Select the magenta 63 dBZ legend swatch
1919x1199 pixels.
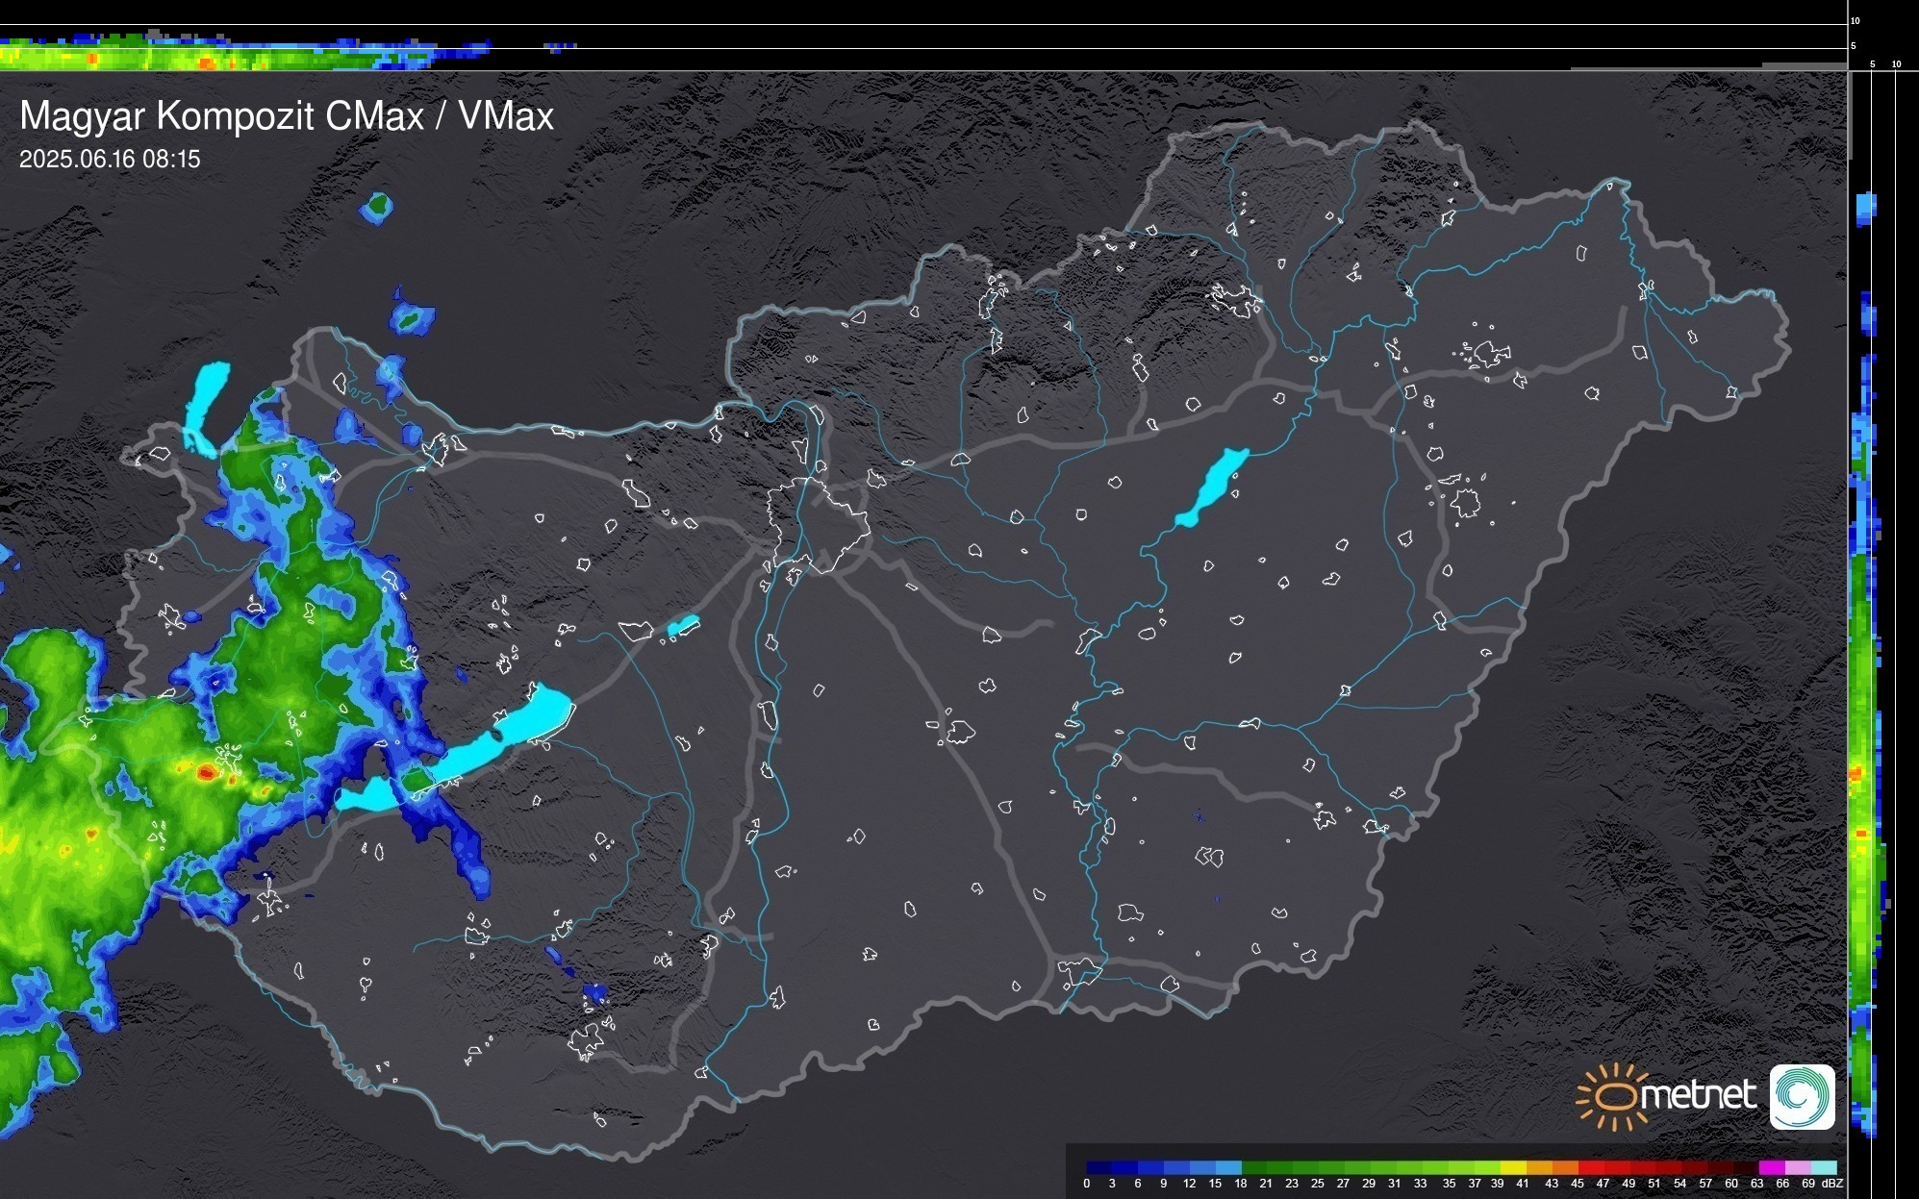(x=1771, y=1167)
